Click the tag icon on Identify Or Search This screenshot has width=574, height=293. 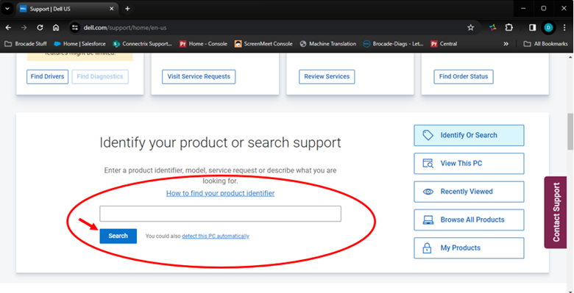click(x=428, y=135)
